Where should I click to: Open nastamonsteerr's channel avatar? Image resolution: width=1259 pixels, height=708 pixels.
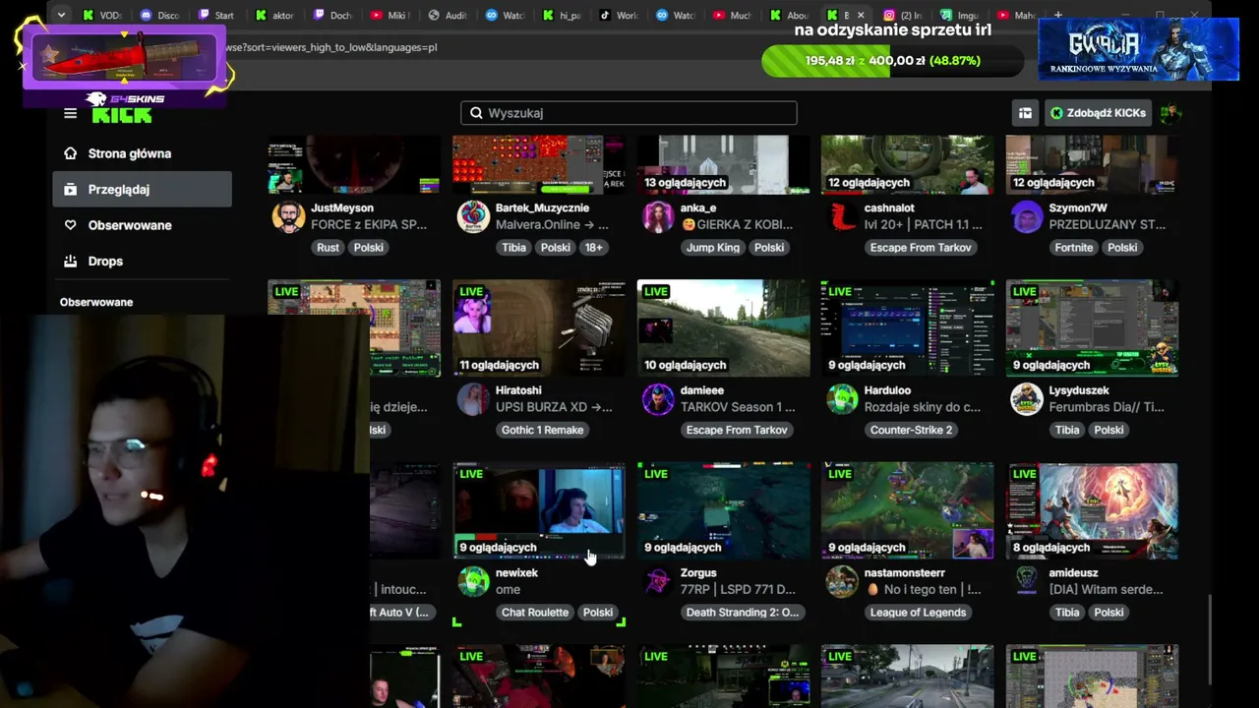pyautogui.click(x=842, y=581)
